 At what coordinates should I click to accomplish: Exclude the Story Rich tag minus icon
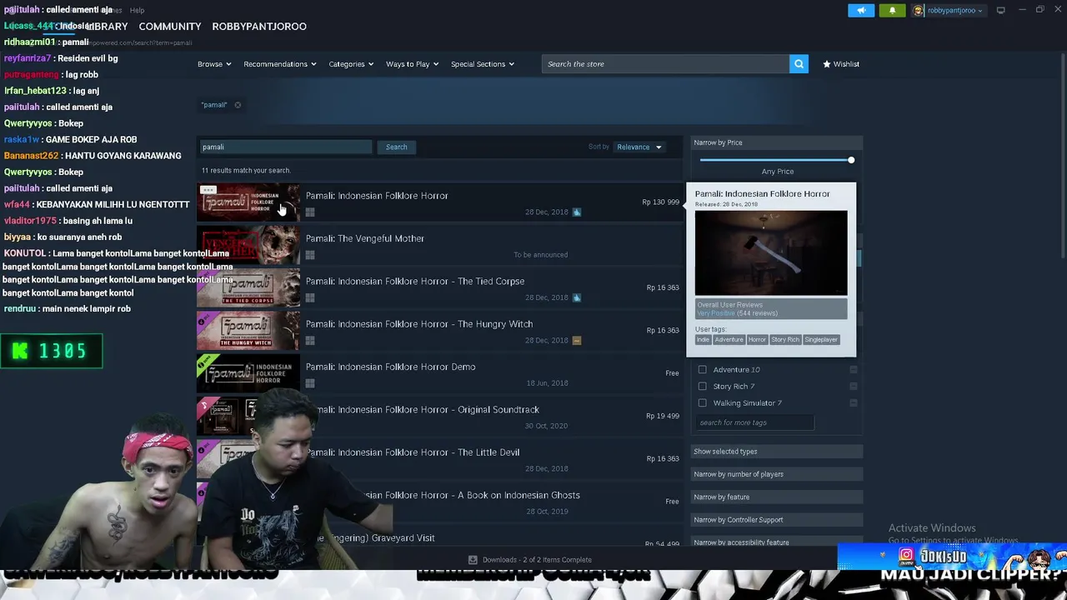click(854, 386)
